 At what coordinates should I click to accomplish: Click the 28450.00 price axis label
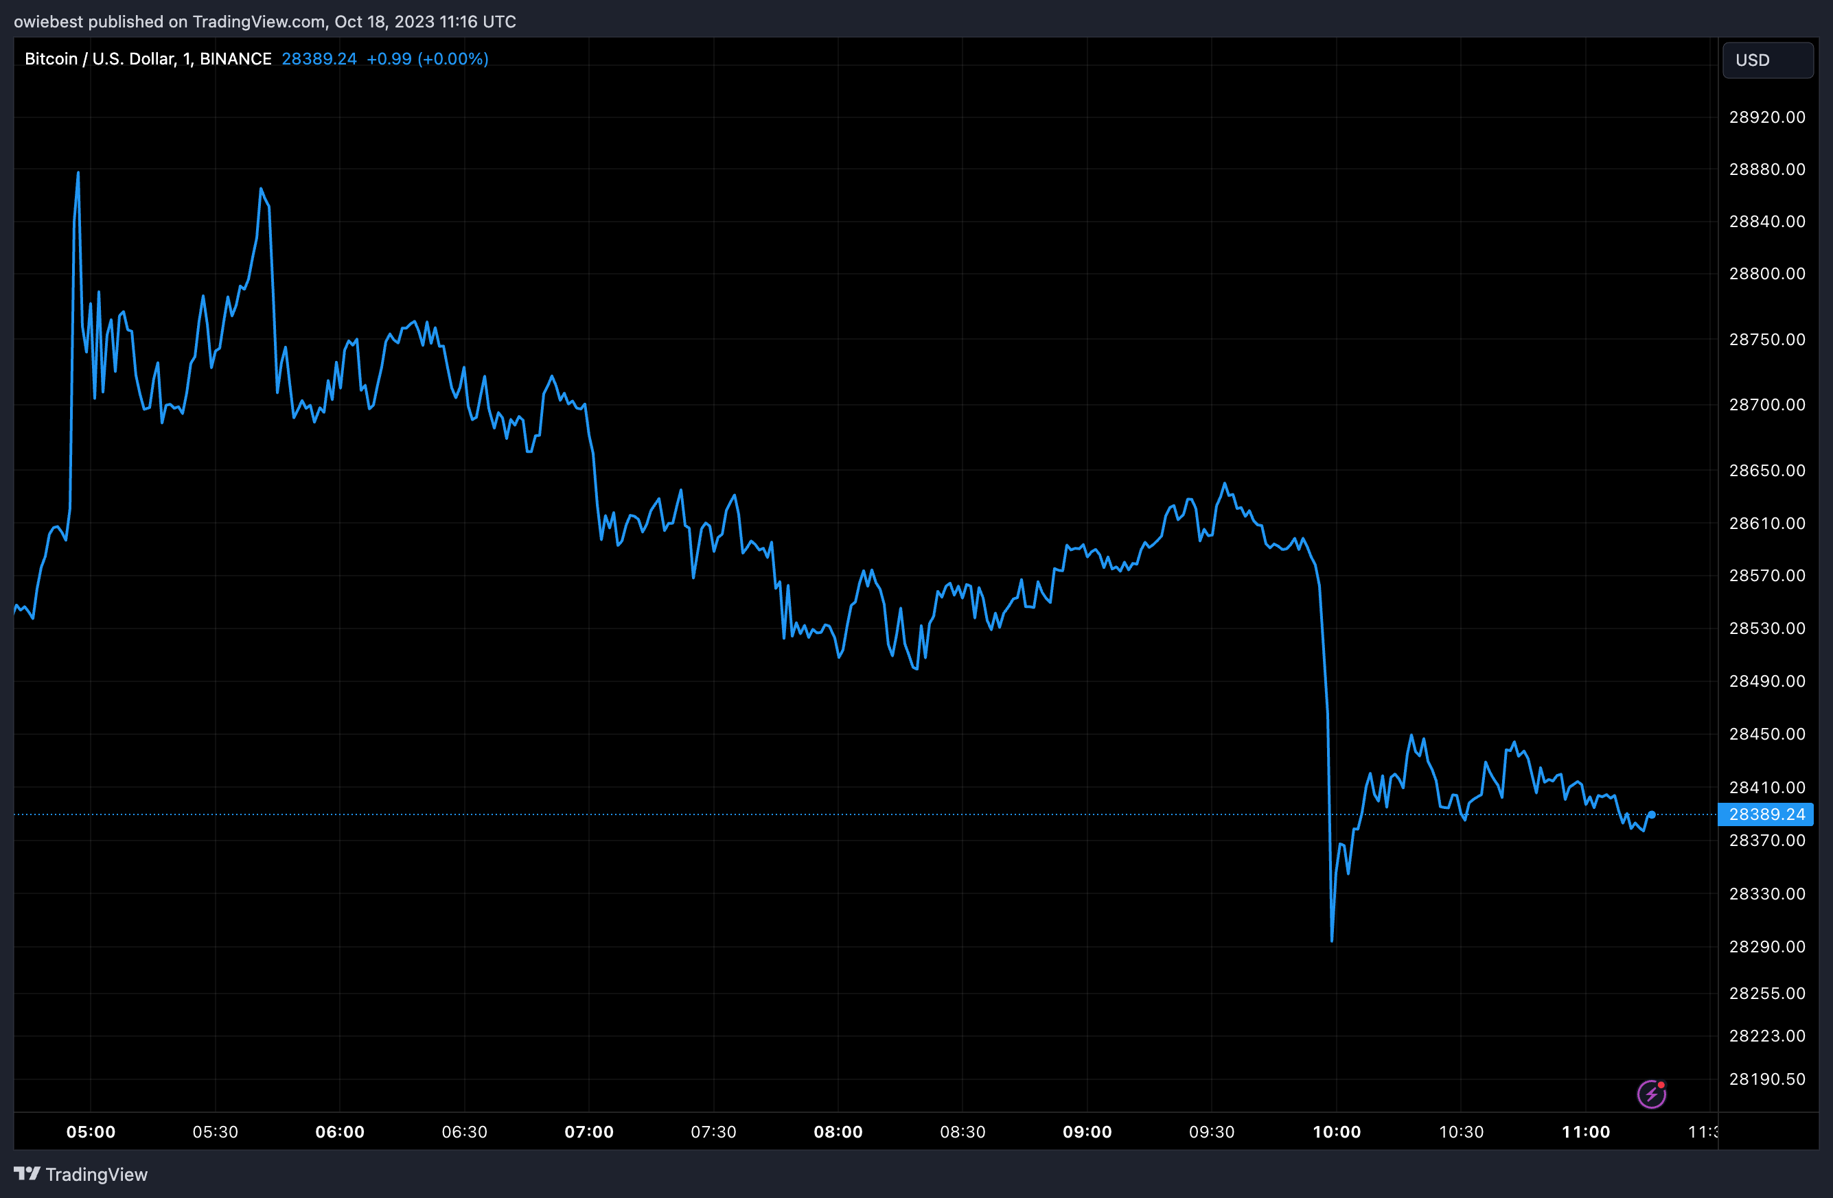(1767, 733)
